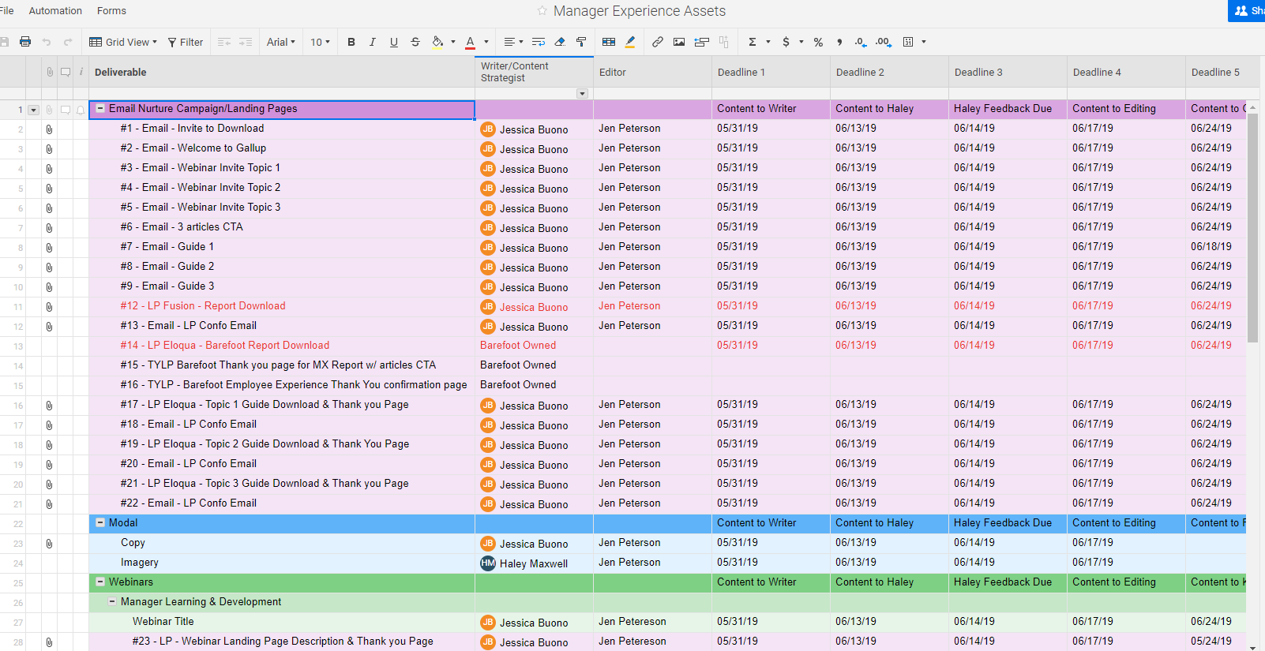The height and width of the screenshot is (651, 1265).
Task: Select the Deliverable column header
Action: (282, 72)
